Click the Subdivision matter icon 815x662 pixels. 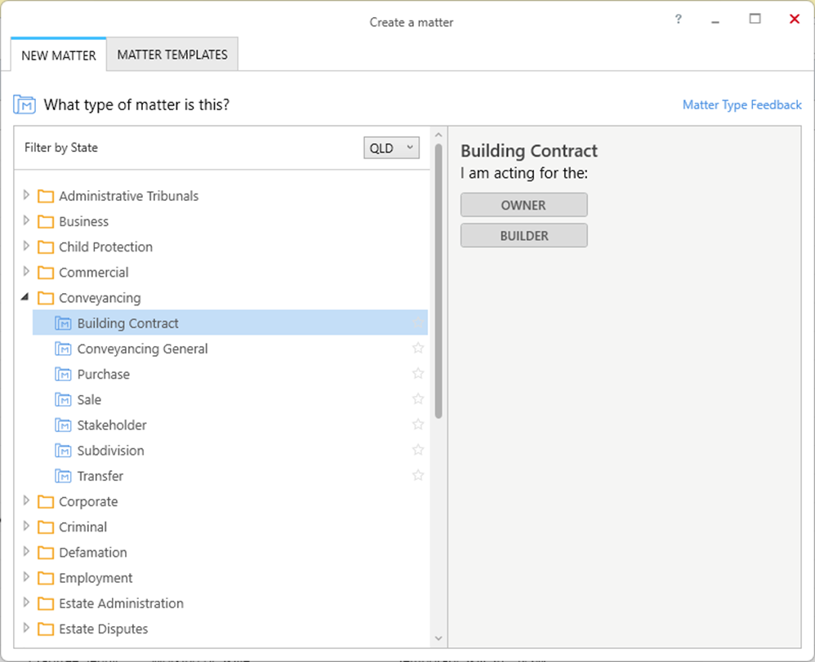click(x=63, y=451)
